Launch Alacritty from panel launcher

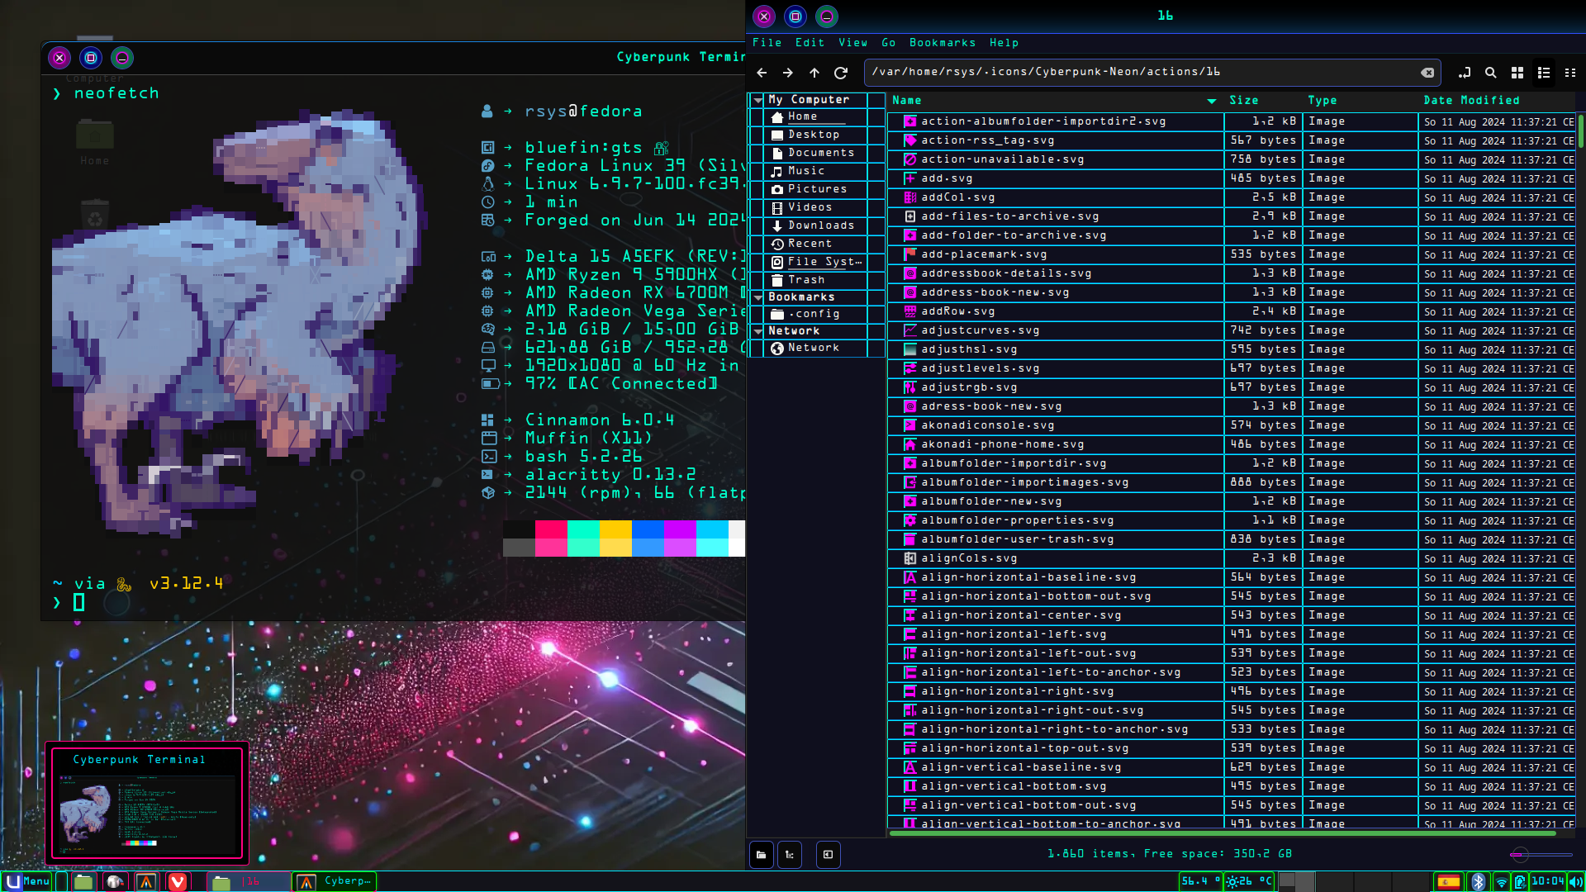[146, 881]
